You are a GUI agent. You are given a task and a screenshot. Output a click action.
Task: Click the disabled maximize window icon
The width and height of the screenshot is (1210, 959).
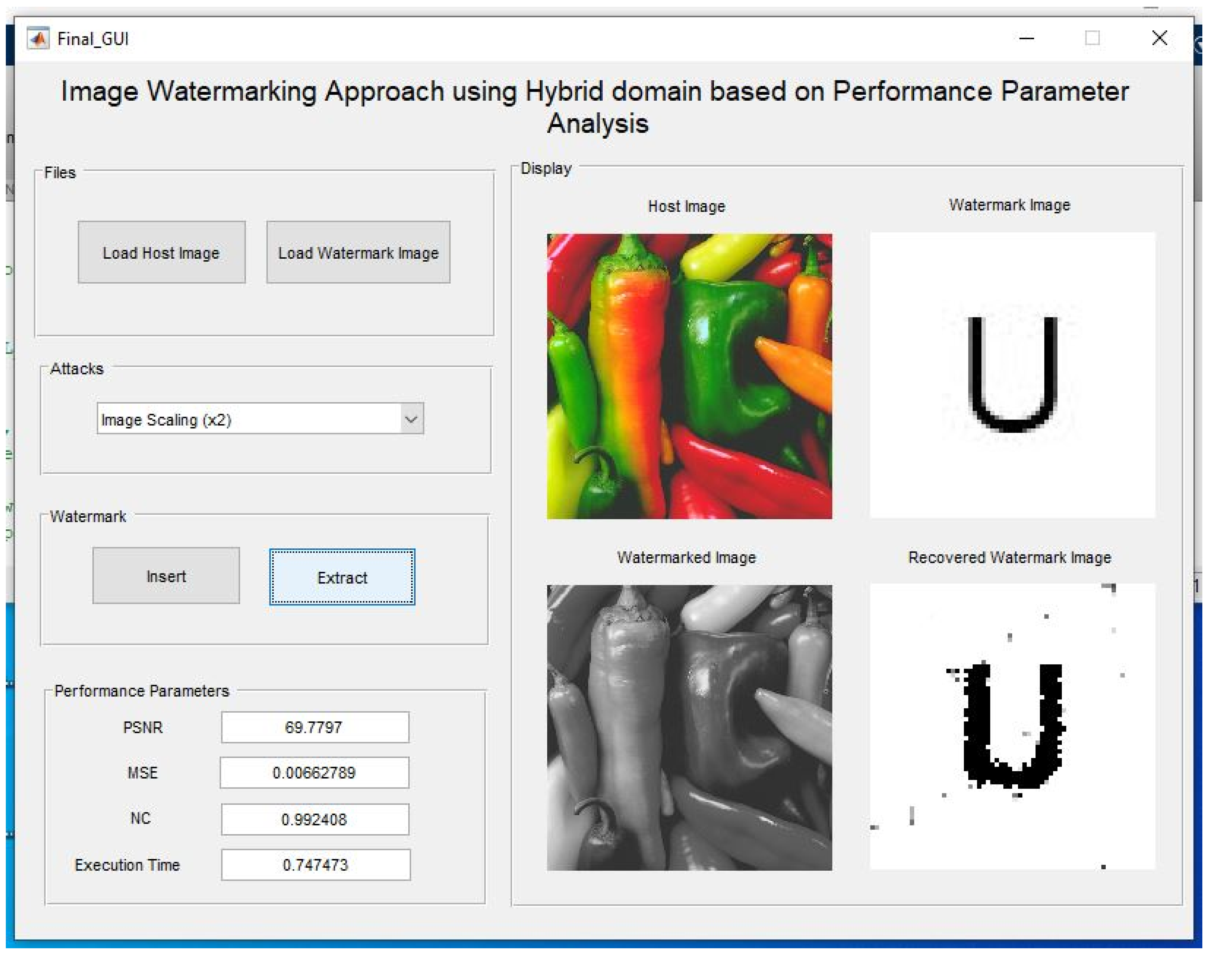tap(1092, 38)
